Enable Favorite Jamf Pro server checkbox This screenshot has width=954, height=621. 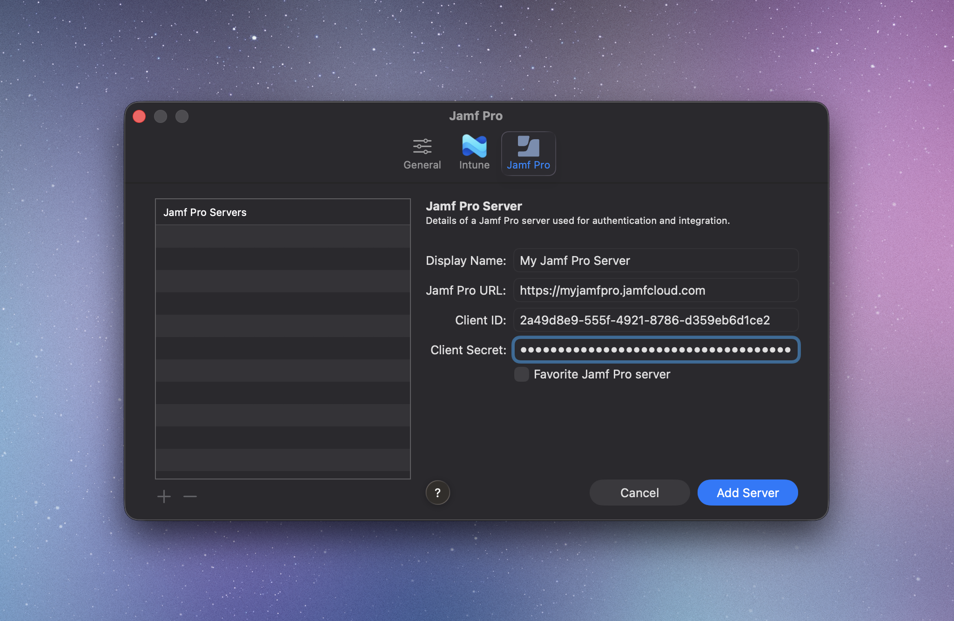(522, 374)
